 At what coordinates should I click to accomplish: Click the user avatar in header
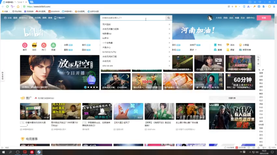coord(210,18)
